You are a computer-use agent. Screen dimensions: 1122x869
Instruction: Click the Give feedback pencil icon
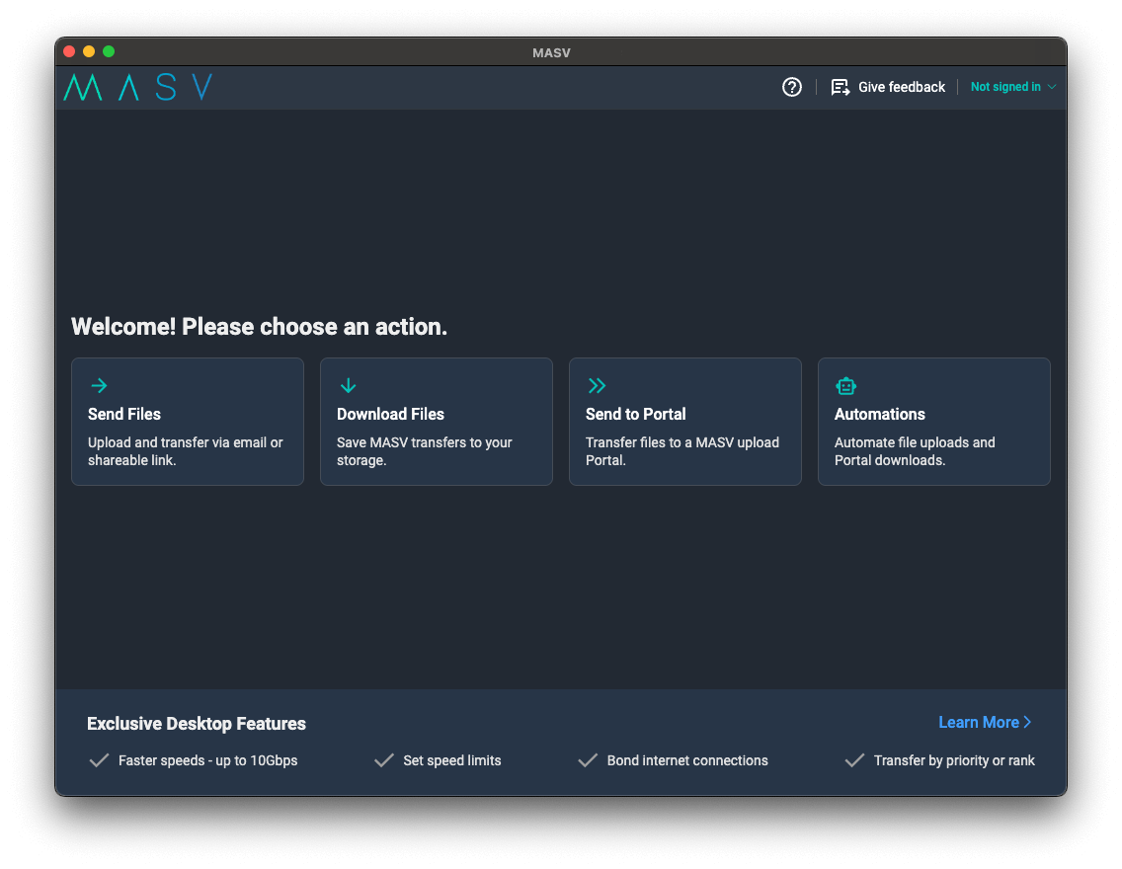[x=841, y=87]
